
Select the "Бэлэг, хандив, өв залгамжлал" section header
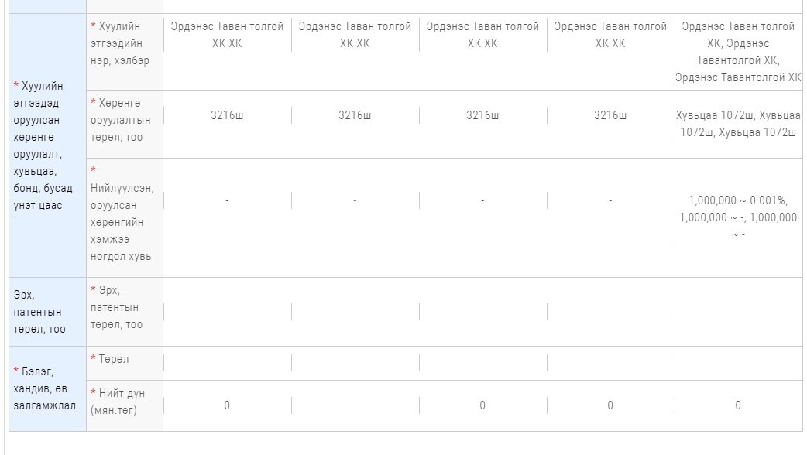(x=44, y=388)
